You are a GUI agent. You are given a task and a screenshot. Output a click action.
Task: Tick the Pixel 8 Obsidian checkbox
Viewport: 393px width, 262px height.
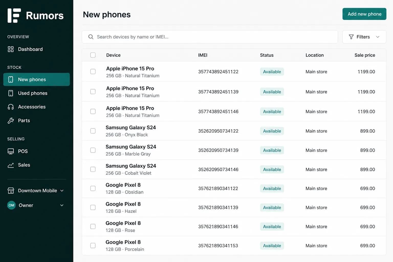click(x=93, y=188)
